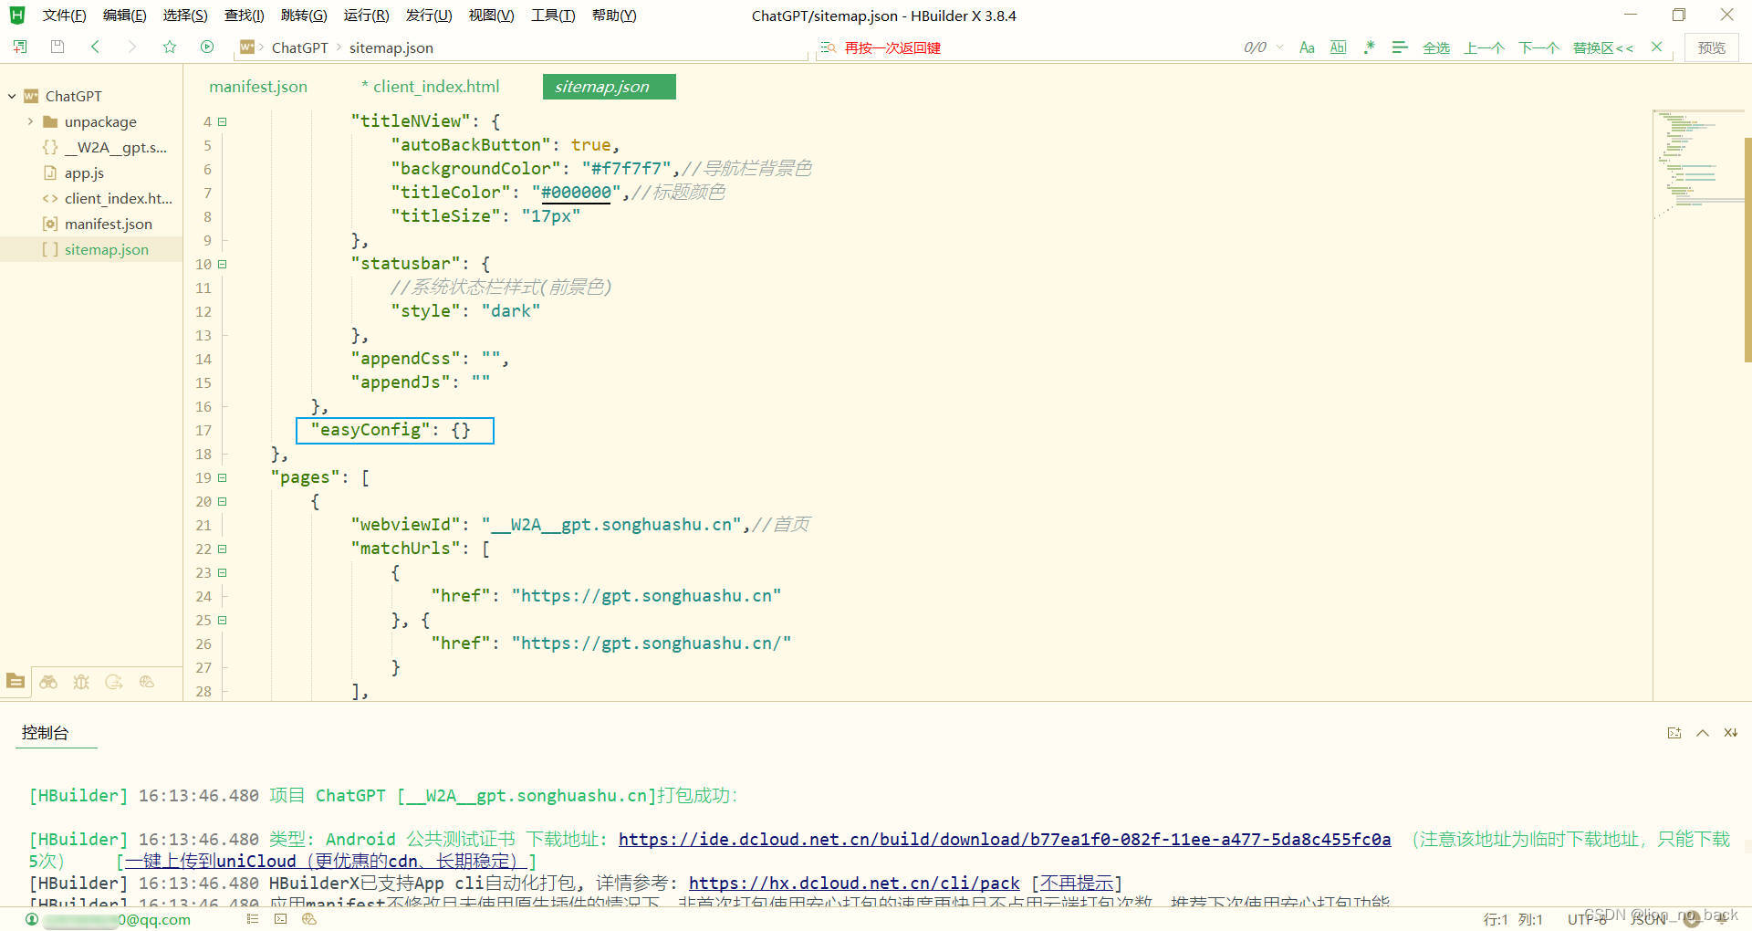Click the list outline icon in status bar
Screen dimensions: 1752x931
click(253, 919)
